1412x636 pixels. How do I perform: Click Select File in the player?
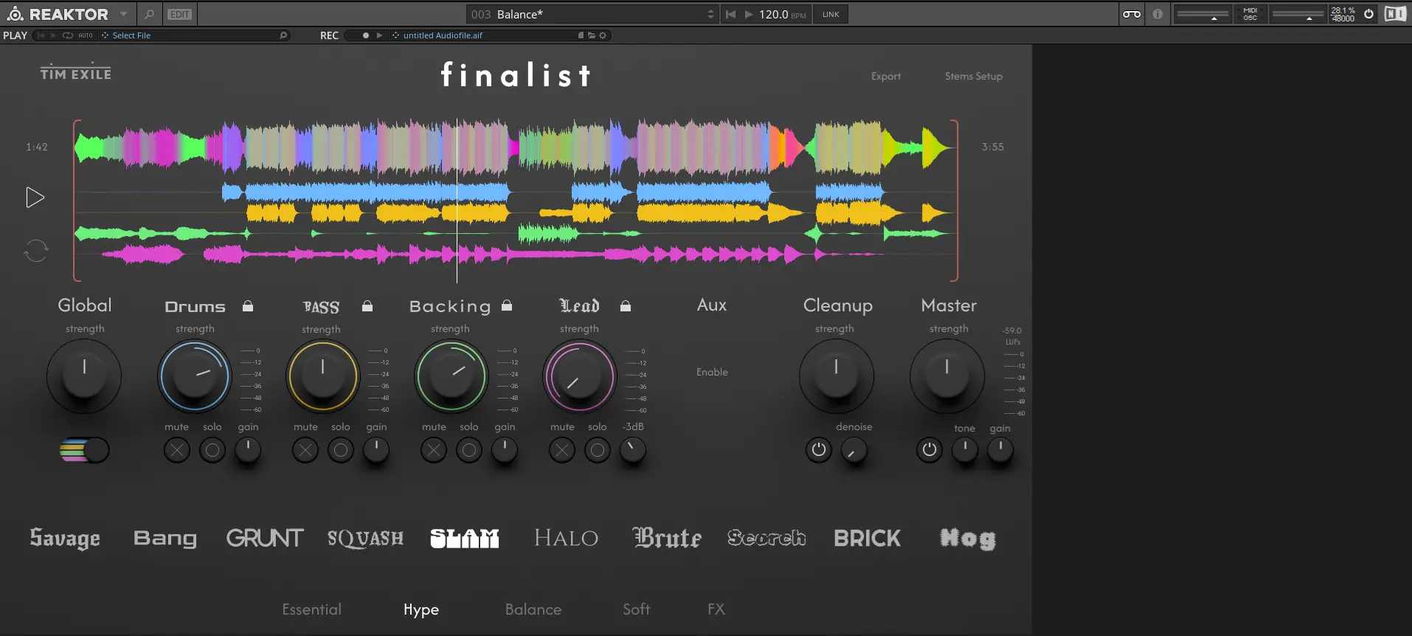pyautogui.click(x=131, y=35)
